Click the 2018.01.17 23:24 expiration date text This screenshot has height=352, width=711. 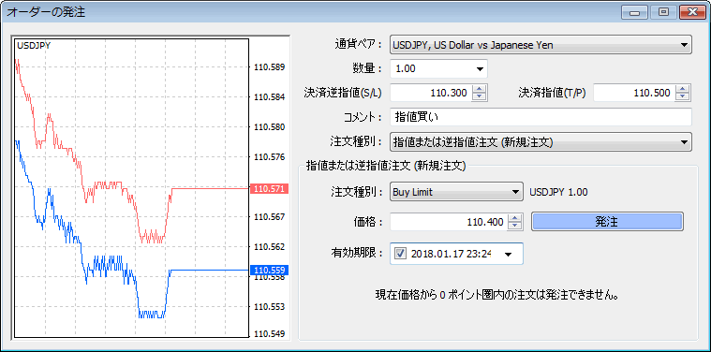(452, 254)
